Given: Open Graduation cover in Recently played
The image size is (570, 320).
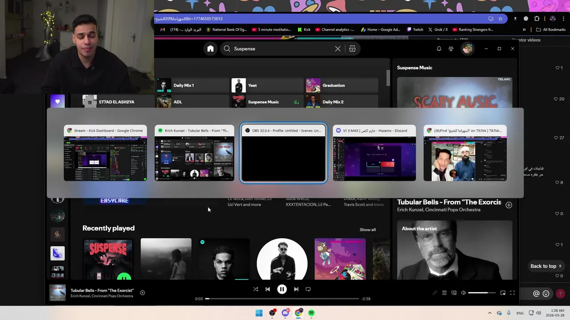Looking at the screenshot, I should click(340, 259).
